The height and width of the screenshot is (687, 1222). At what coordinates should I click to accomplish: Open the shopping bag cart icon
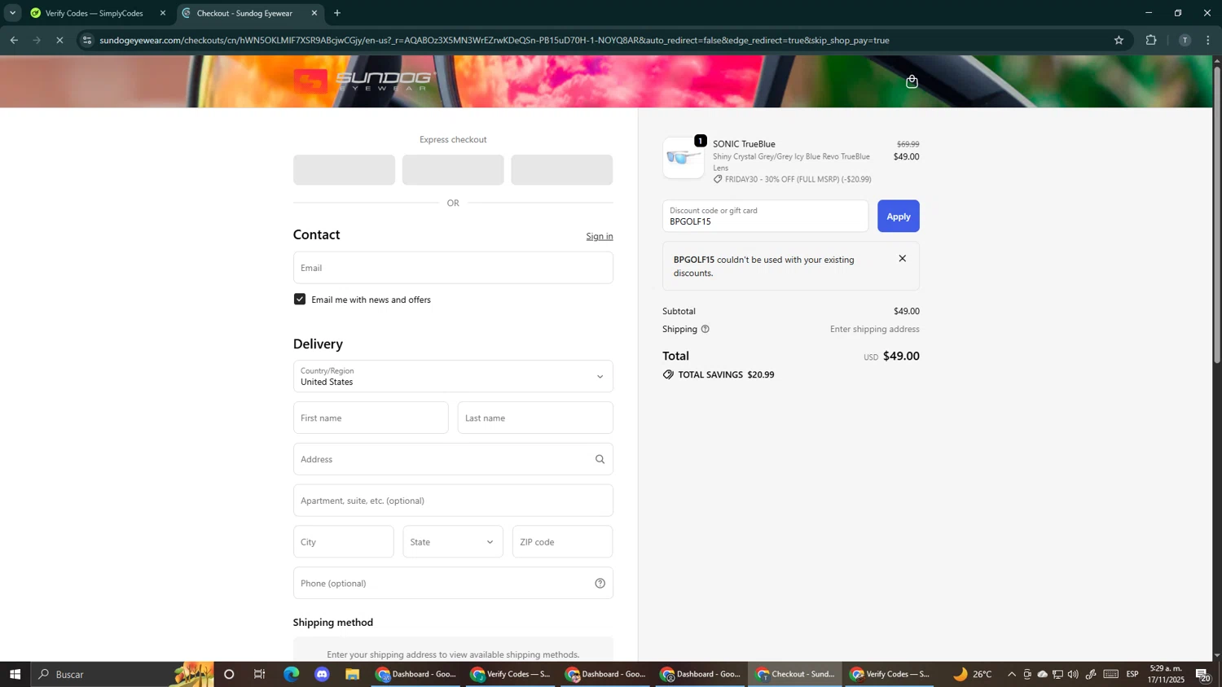pyautogui.click(x=912, y=81)
